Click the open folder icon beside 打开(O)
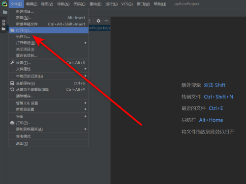Viewport: 246px width, 184px height. coord(12,30)
